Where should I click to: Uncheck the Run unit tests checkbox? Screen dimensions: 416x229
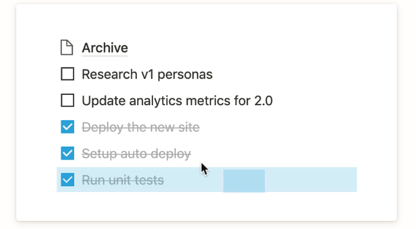coord(67,180)
